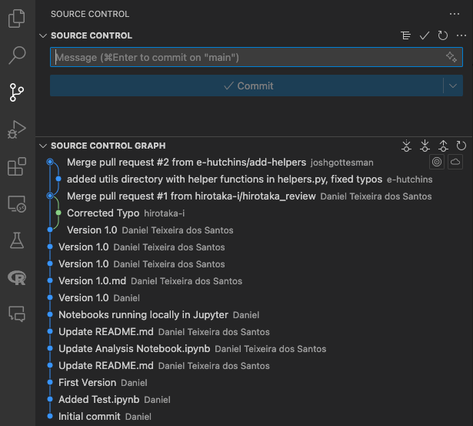Click the Pull icon in graph header

click(x=425, y=146)
